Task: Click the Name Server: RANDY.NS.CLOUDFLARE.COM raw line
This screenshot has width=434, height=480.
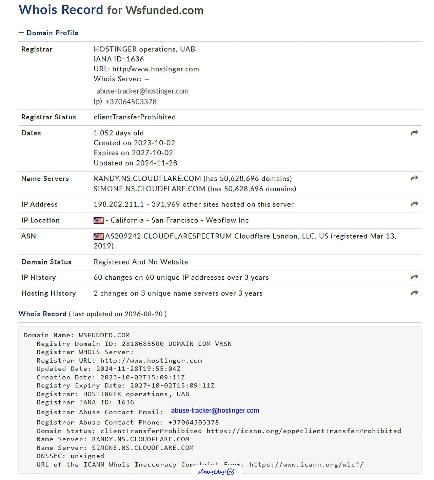Action: pyautogui.click(x=113, y=439)
